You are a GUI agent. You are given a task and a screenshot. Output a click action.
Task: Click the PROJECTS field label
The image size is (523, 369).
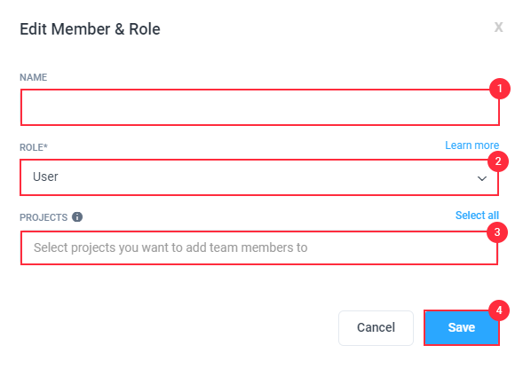(x=44, y=217)
